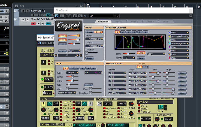Solo the Synth1 VST64 track
The image size is (201, 127).
(x=27, y=19)
